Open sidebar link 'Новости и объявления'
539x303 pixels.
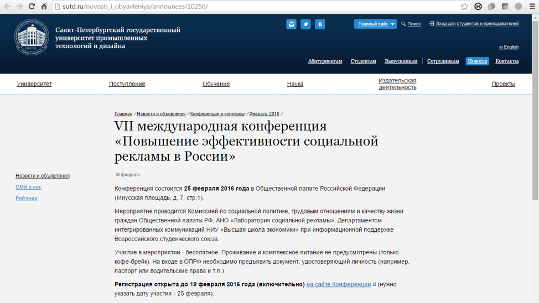(x=43, y=175)
